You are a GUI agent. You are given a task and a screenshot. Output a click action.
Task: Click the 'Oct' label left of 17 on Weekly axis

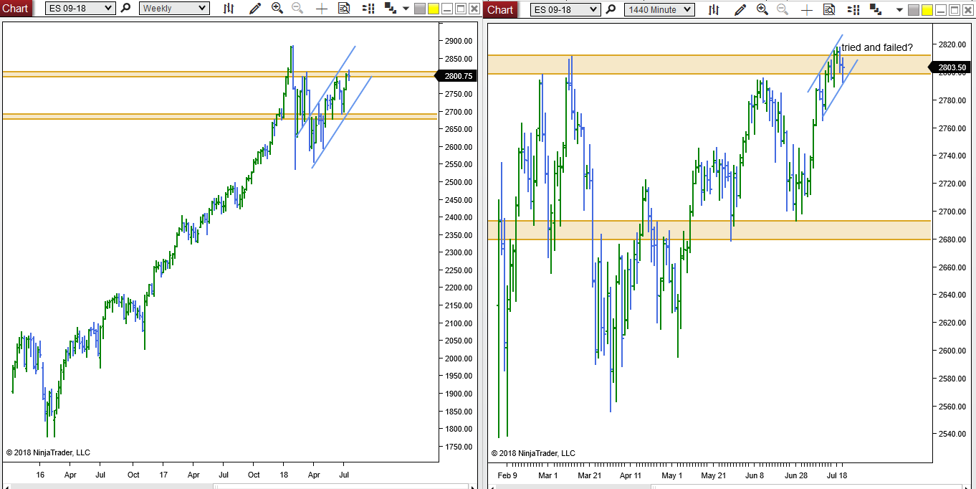tap(133, 475)
